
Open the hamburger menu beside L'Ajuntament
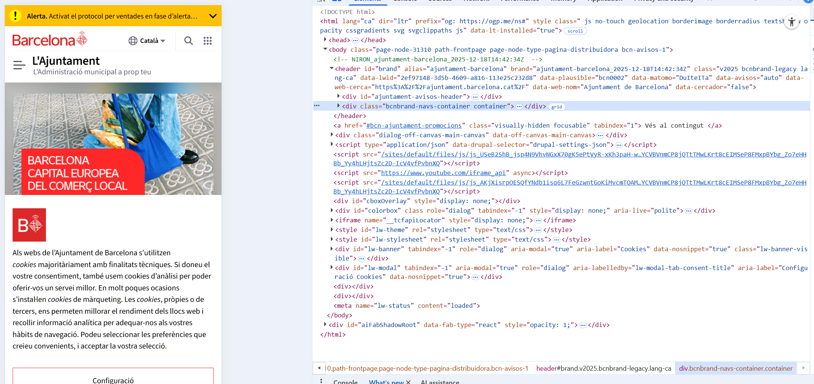coord(19,65)
